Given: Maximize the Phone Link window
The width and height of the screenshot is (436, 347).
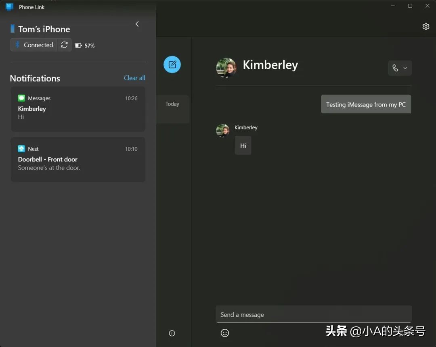Looking at the screenshot, I should (410, 6).
